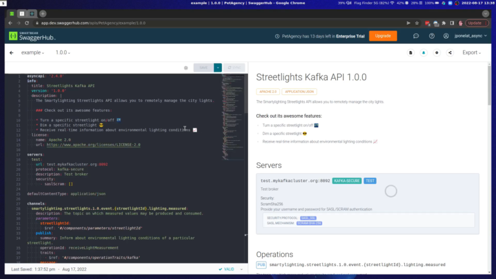This screenshot has height=279, width=496.
Task: Click the TEST server tag
Action: point(370,181)
